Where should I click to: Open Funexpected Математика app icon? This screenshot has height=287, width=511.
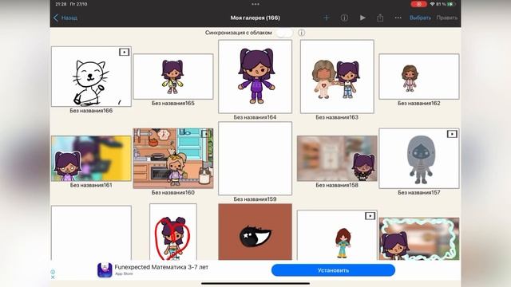pyautogui.click(x=105, y=270)
